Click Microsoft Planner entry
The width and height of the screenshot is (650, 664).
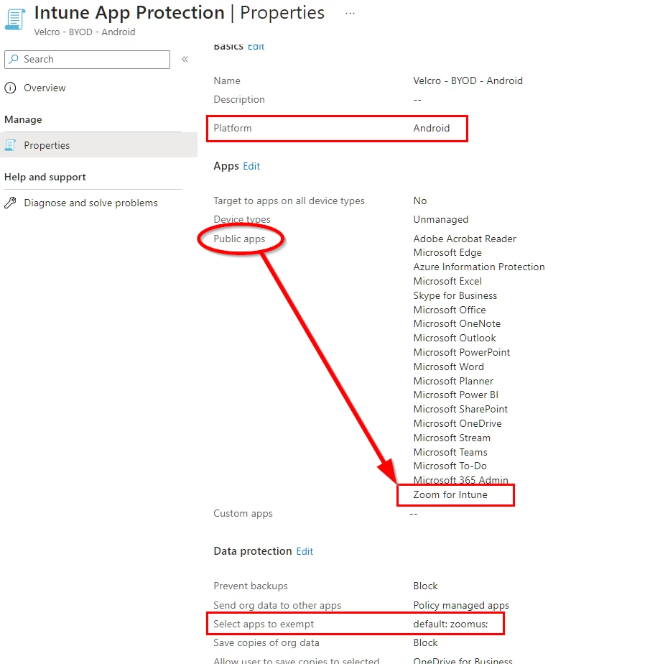point(453,381)
